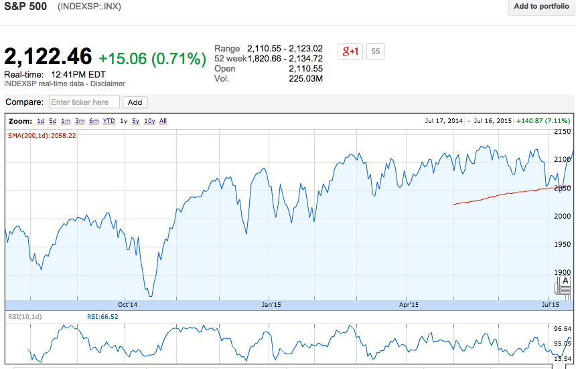This screenshot has width=576, height=369.
Task: Click the +1 count bubble showing 55
Action: (376, 51)
